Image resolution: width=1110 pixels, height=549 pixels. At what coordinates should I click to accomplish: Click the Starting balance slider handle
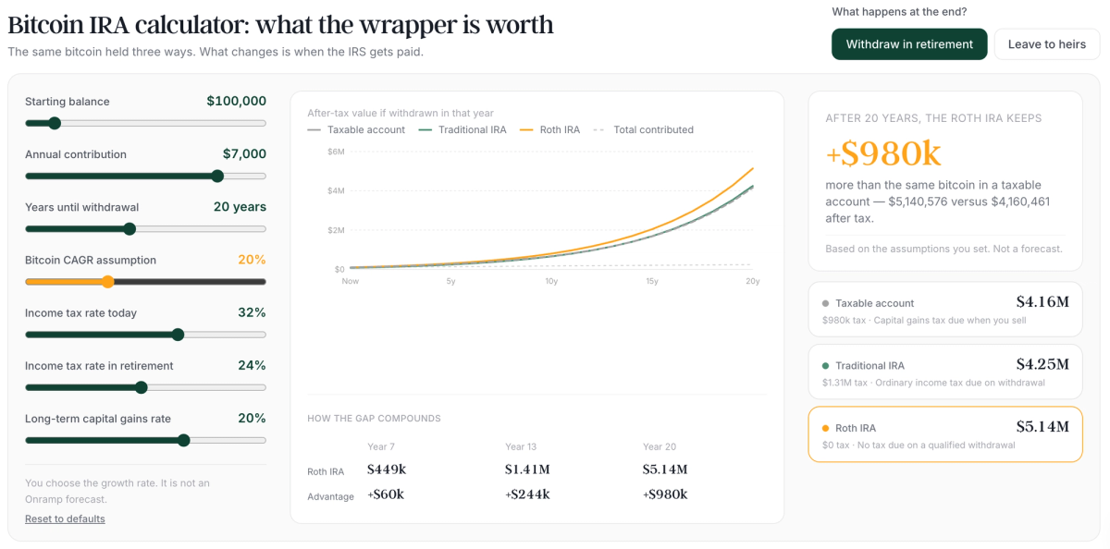55,123
